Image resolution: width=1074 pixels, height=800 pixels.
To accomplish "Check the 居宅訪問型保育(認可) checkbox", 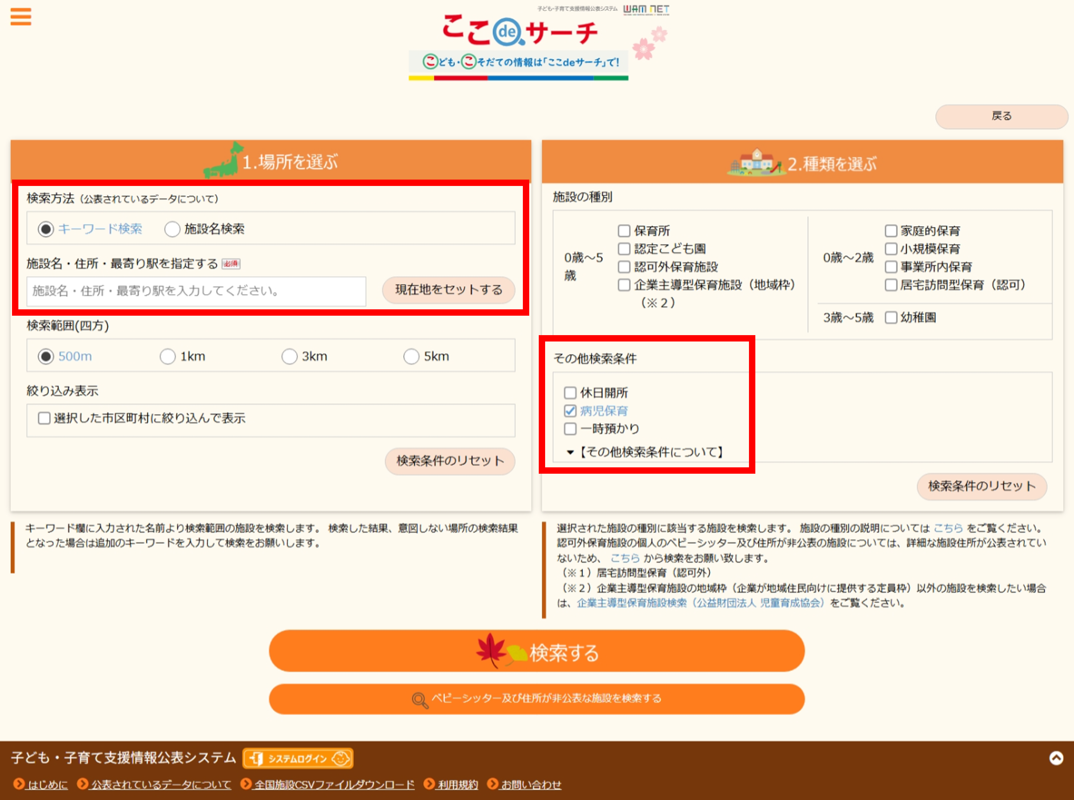I will click(891, 285).
